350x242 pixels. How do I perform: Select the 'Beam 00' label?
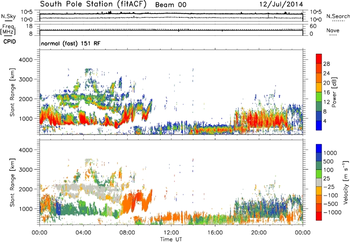pos(171,5)
